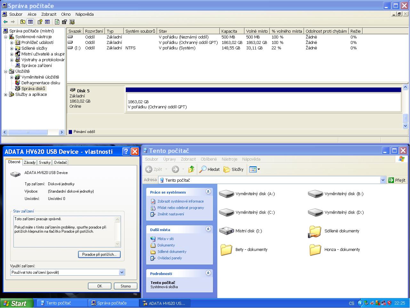Viewport: 410px width, 308px height.
Task: Click the Zobrazit systémové informace link
Action: (180, 201)
